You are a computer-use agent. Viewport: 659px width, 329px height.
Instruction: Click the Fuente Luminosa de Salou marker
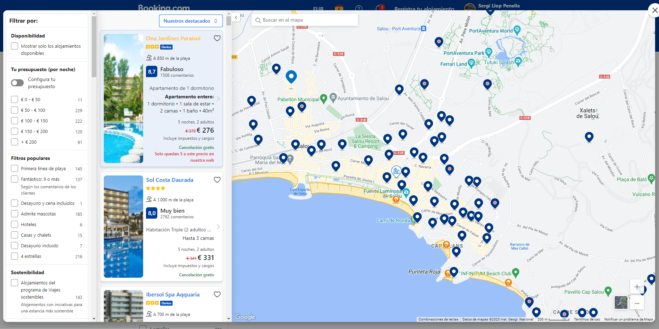click(406, 192)
